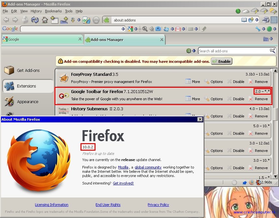Image resolution: width=279 pixels, height=218 pixels.
Task: Close the Google tab
Action: [80, 39]
